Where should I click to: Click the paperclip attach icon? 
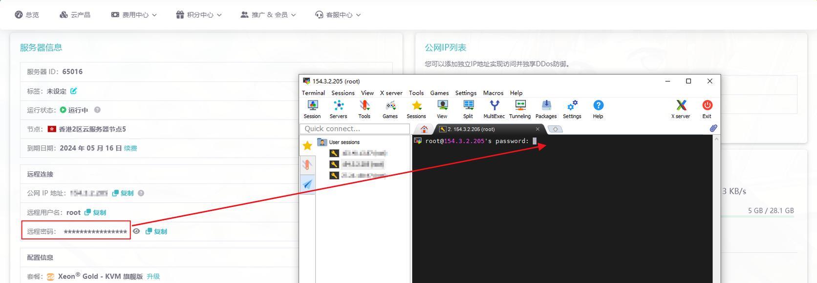[713, 128]
